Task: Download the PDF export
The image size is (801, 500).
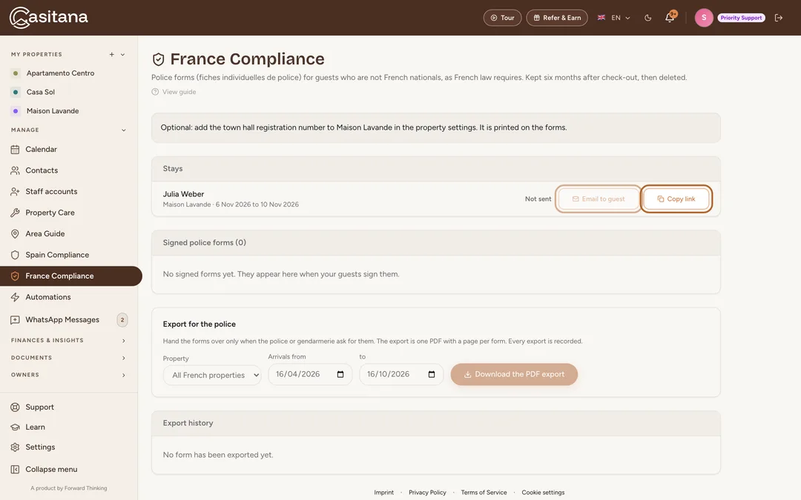Action: tap(514, 375)
